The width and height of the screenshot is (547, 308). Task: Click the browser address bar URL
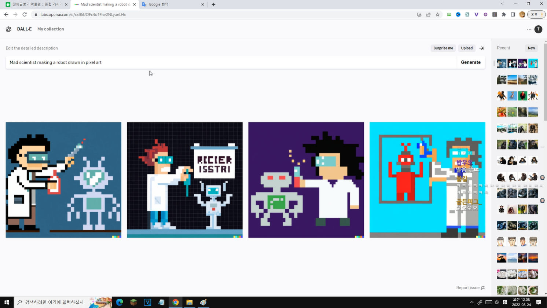[x=83, y=15]
